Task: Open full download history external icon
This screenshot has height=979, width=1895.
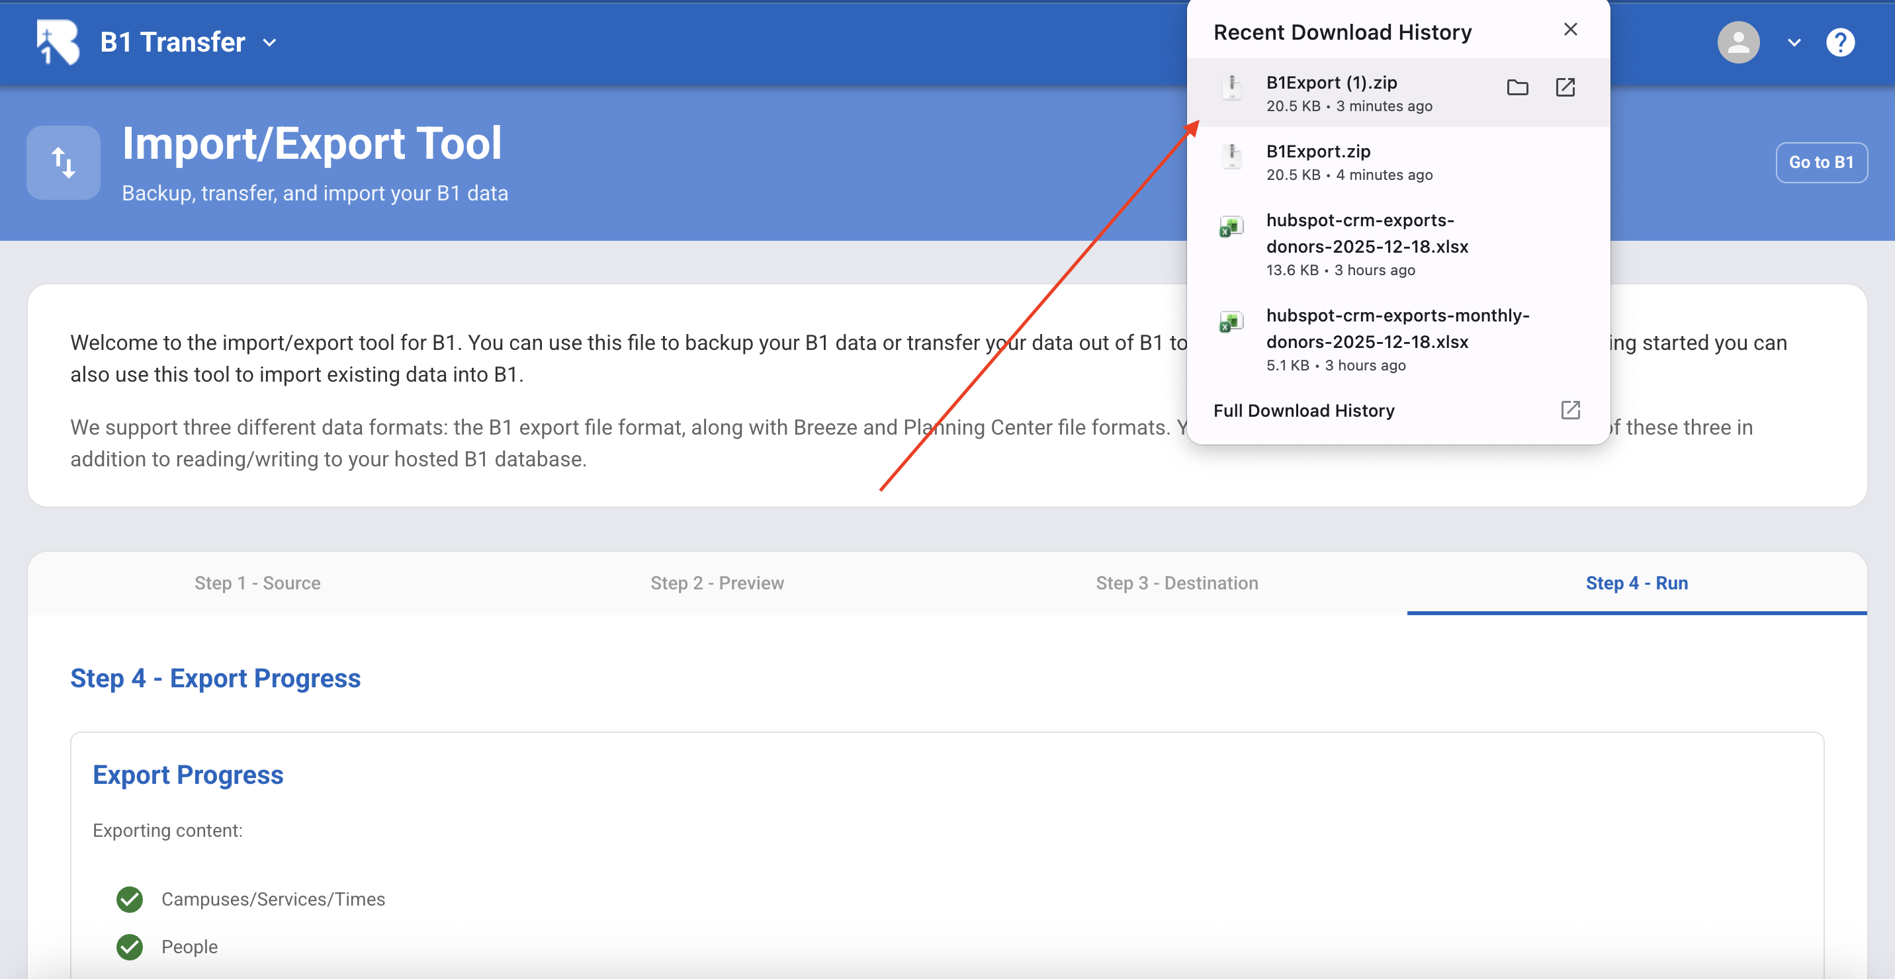Action: click(x=1570, y=409)
